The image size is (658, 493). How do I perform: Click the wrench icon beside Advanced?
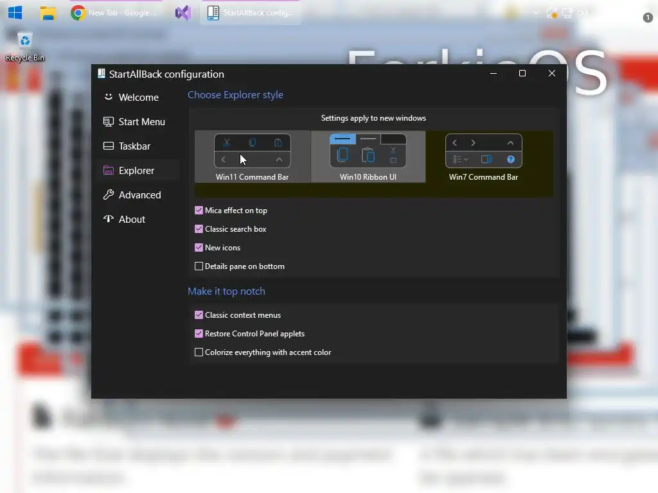point(108,195)
